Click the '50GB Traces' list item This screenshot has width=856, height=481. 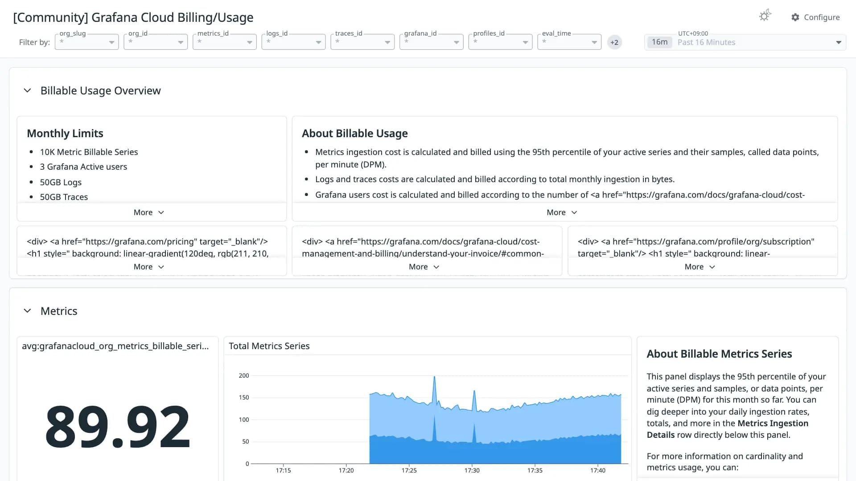64,197
